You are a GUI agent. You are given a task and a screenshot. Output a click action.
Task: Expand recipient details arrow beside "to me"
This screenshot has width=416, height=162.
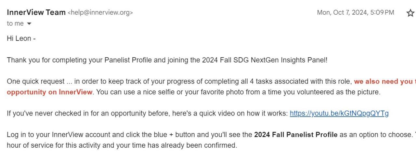pyautogui.click(x=29, y=24)
